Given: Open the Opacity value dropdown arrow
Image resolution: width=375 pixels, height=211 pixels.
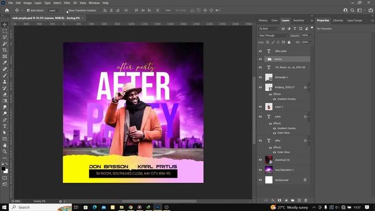Looking at the screenshot, I should 311,35.
